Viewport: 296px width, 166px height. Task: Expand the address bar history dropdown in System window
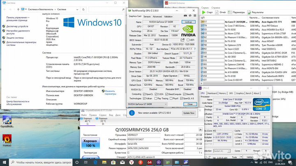[77, 9]
